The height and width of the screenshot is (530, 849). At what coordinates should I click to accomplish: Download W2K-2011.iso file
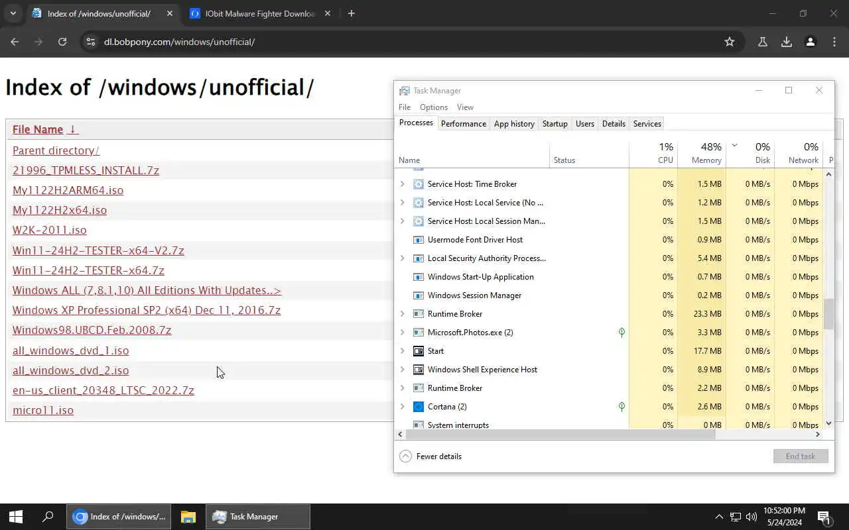[x=49, y=230]
